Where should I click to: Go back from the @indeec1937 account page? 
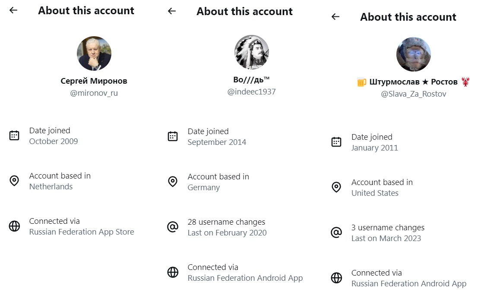(172, 11)
